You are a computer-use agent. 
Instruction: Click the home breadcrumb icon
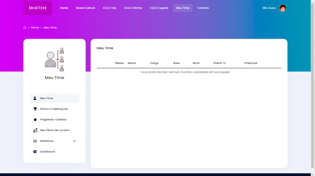pyautogui.click(x=25, y=28)
